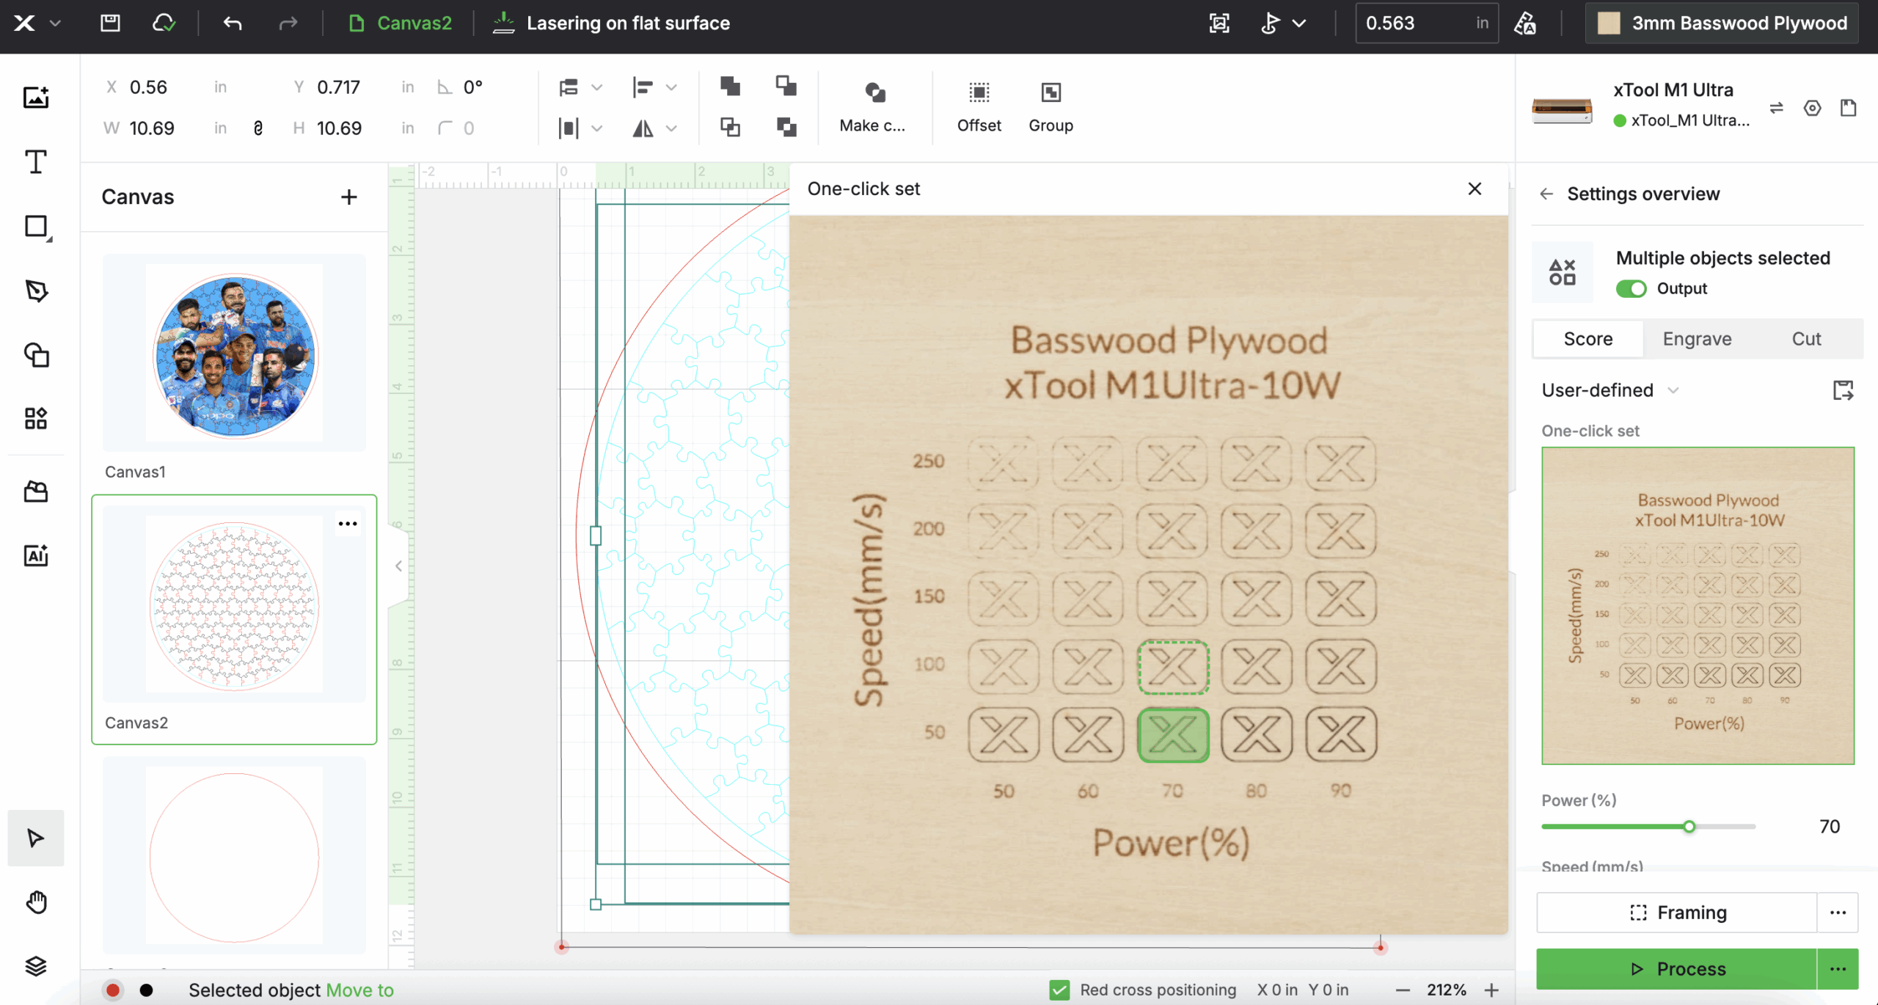
Task: Select the Hand pan tool
Action: (x=35, y=902)
